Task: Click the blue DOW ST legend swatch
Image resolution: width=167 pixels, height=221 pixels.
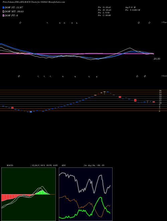Action: coord(3,7)
